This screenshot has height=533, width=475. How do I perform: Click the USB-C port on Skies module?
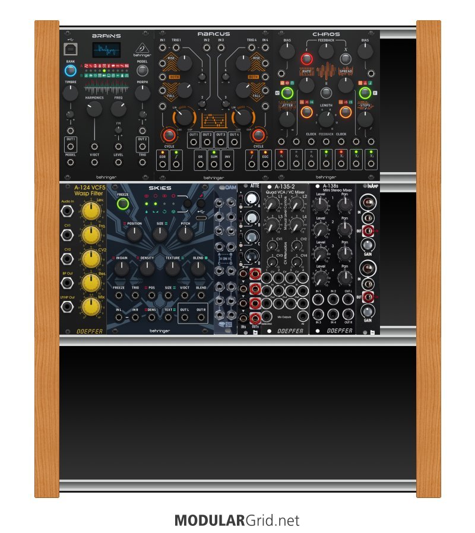[201, 219]
